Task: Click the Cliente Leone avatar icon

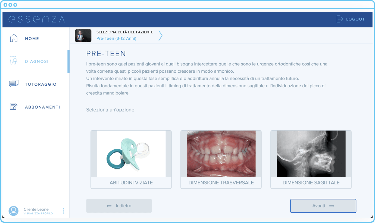Action: 14,211
